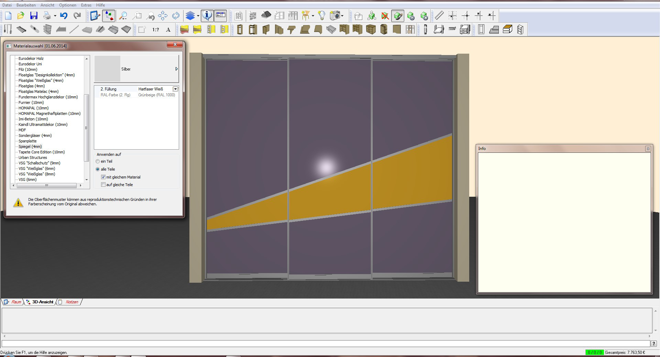The height and width of the screenshot is (357, 660).
Task: Click the text 'A' tool icon
Action: click(x=168, y=30)
